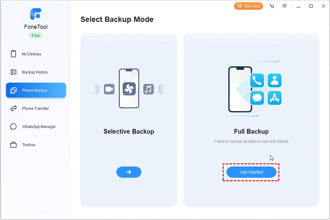Select the Selective Backup card
The height and width of the screenshot is (220, 330).
click(x=129, y=131)
